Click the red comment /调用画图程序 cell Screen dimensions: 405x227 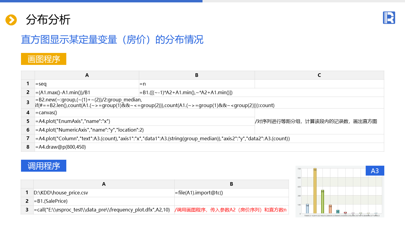(231, 210)
